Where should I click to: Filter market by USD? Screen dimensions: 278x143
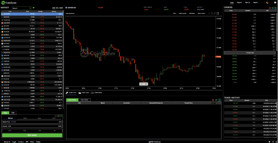click(54, 8)
